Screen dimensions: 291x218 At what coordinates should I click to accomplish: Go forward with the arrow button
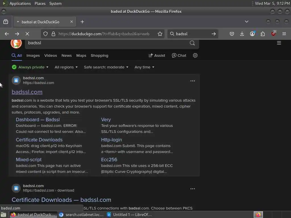[17, 34]
